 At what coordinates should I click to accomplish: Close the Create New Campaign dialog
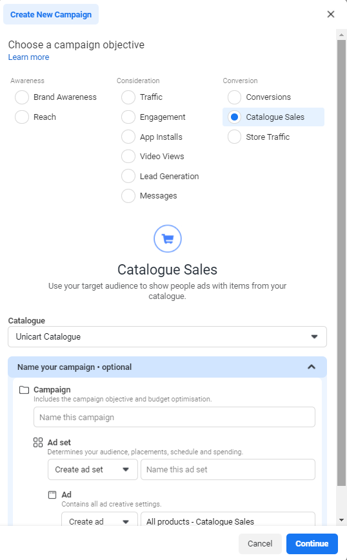[331, 14]
